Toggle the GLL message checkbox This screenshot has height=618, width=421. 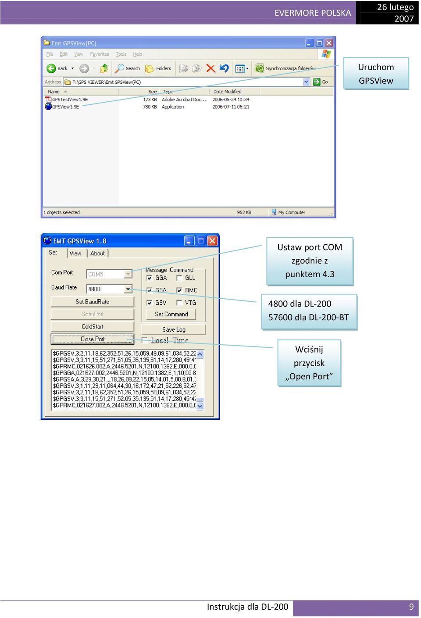click(x=179, y=278)
